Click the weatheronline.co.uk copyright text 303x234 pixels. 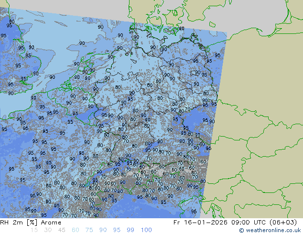[x=270, y=230]
